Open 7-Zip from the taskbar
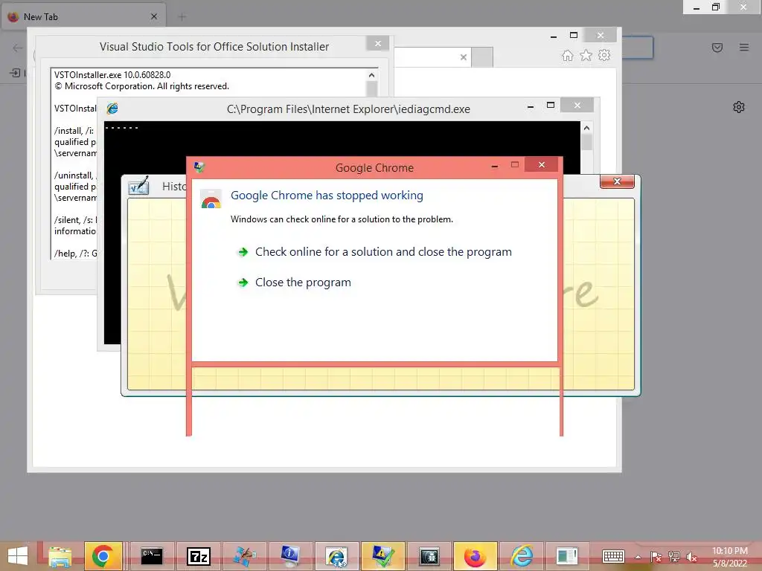This screenshot has width=762, height=571. point(198,556)
